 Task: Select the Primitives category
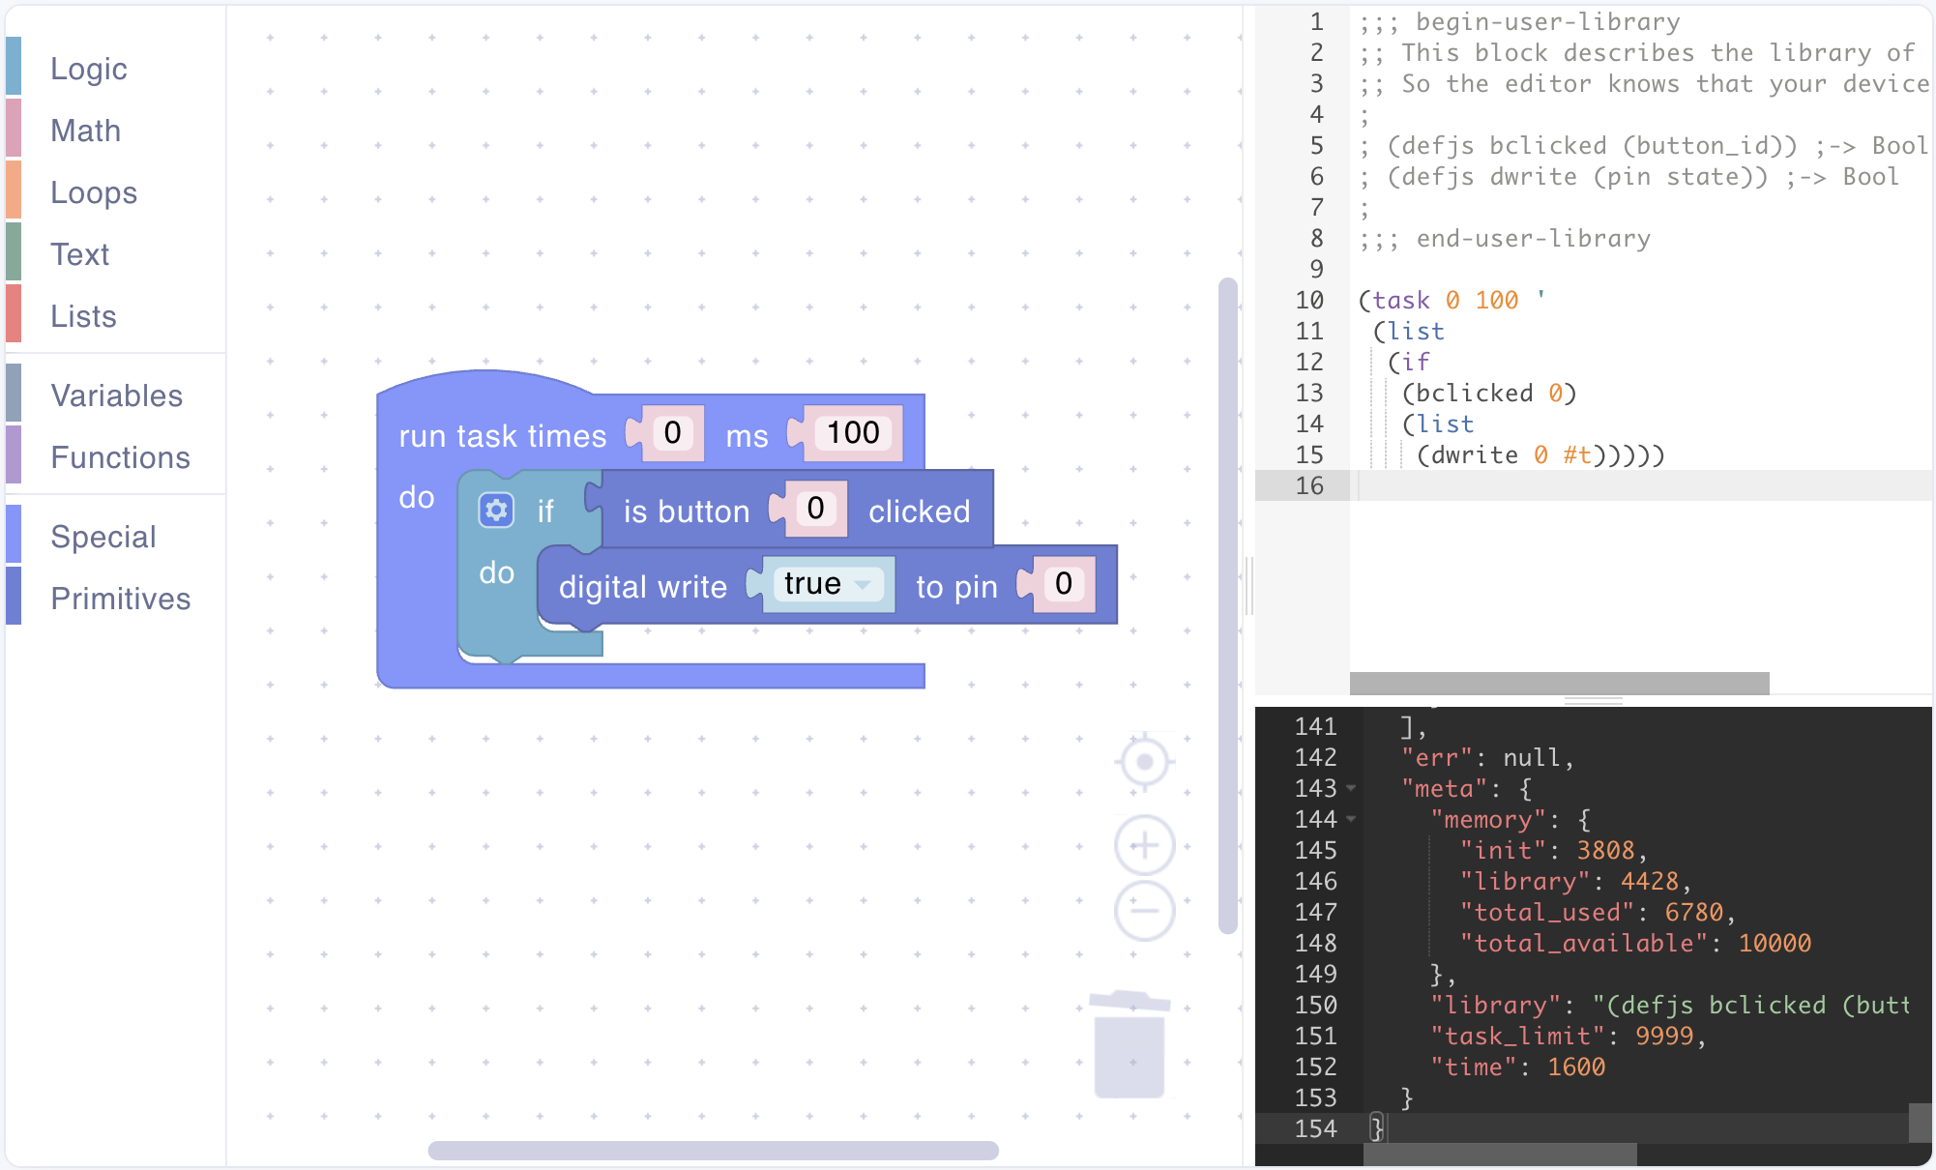coord(120,599)
